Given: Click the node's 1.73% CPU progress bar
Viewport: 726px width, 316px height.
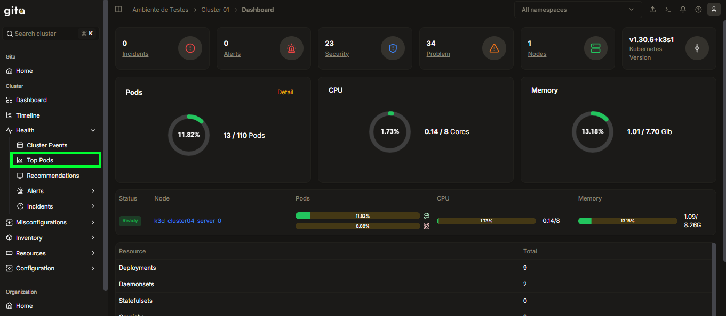Looking at the screenshot, I should click(486, 221).
